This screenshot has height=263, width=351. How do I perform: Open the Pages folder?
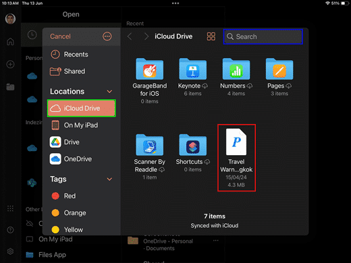coord(279,77)
